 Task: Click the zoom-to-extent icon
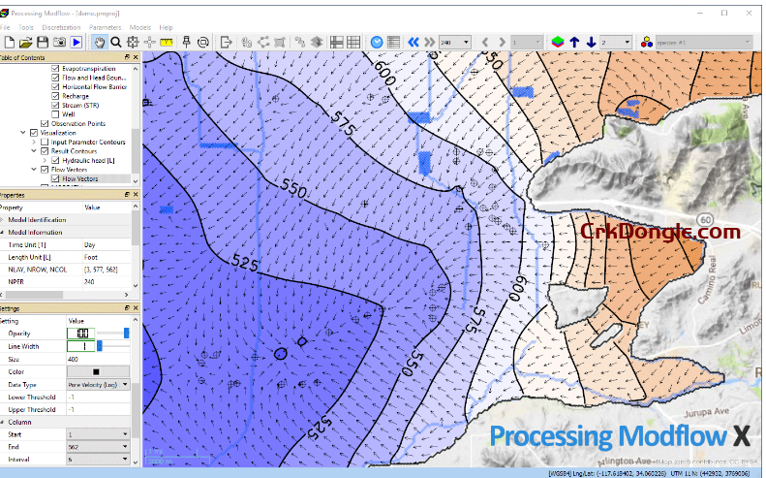point(133,43)
